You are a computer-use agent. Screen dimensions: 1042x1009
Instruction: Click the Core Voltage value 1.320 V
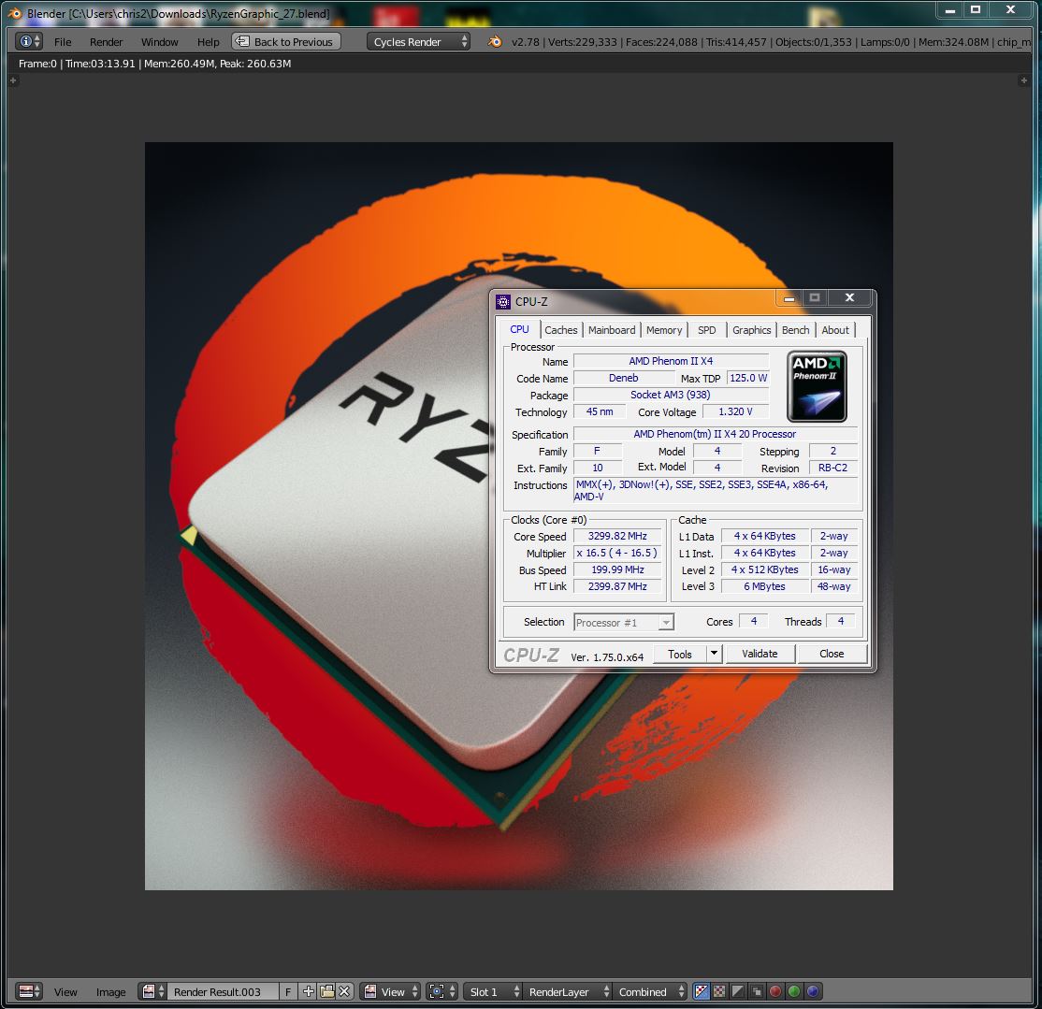tap(735, 411)
